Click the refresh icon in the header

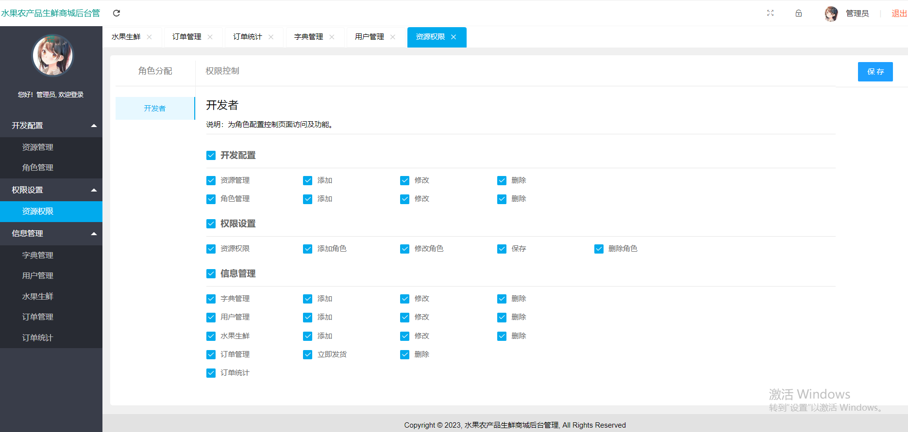[x=117, y=13]
